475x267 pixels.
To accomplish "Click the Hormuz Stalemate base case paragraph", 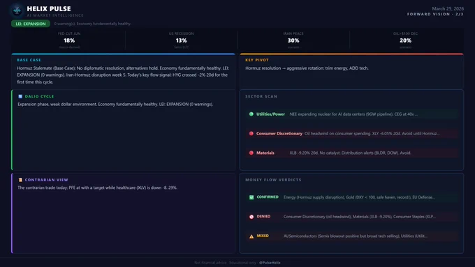I will coord(123,75).
